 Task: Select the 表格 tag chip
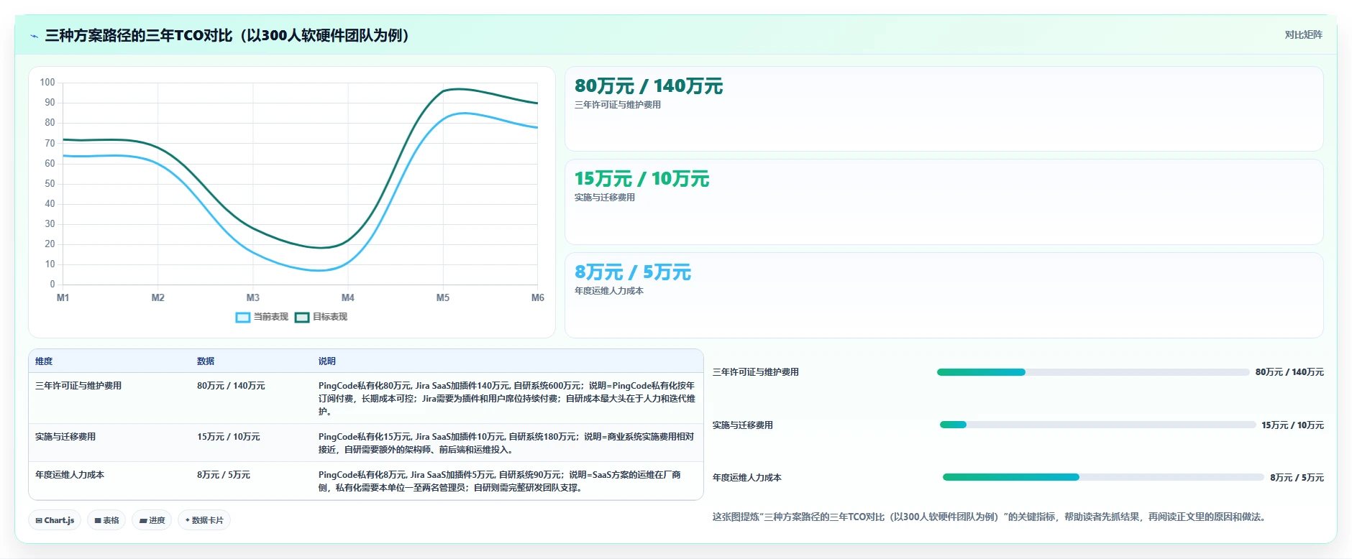tap(106, 520)
